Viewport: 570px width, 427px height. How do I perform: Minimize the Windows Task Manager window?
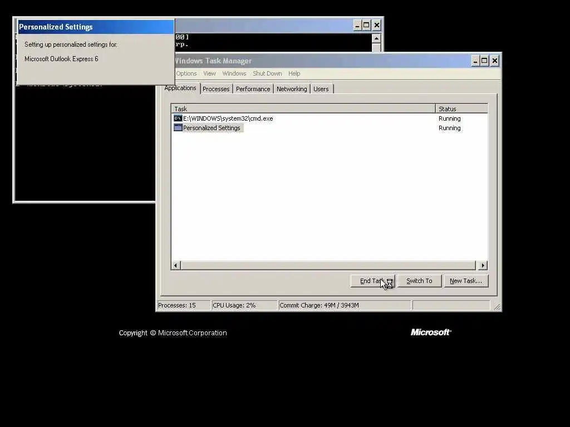point(475,61)
